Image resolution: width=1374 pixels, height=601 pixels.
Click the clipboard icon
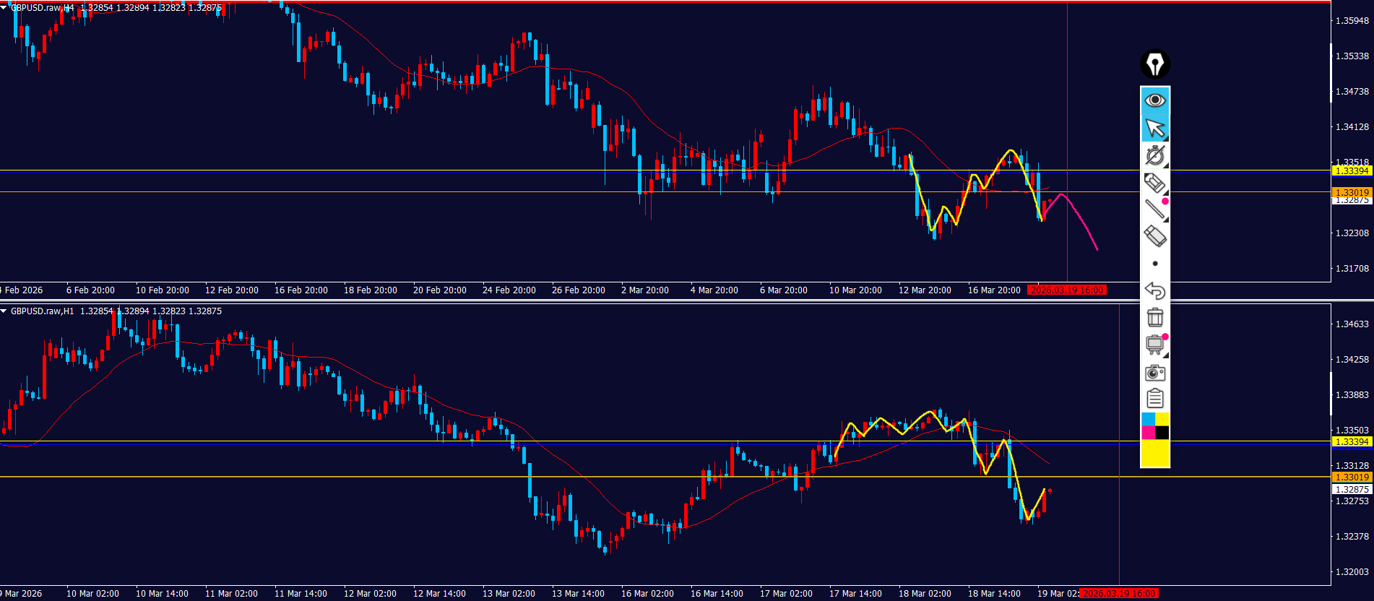[x=1154, y=399]
